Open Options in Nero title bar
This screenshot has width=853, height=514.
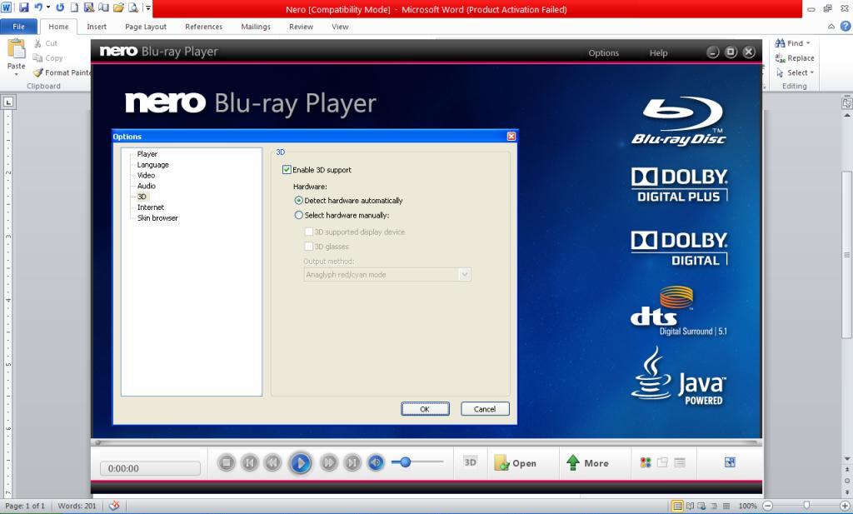(603, 52)
